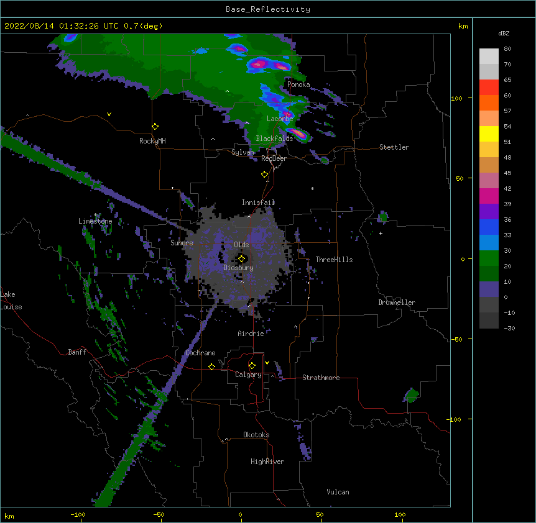
Task: Click the 50 tick on the right axis
Action: coord(460,178)
